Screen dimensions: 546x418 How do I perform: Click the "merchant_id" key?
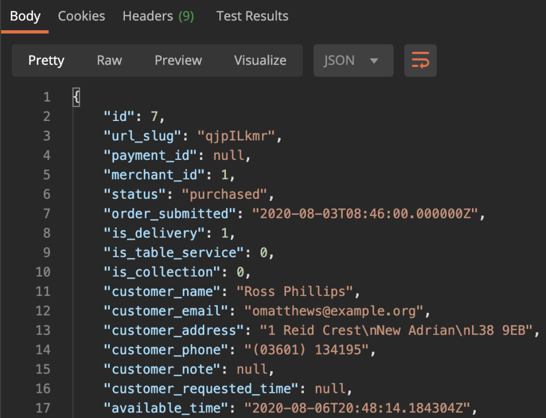coord(154,175)
